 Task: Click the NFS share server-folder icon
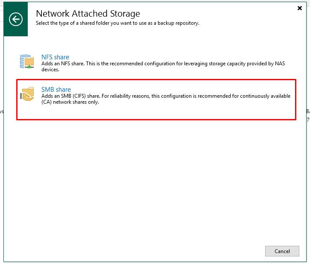click(x=27, y=61)
